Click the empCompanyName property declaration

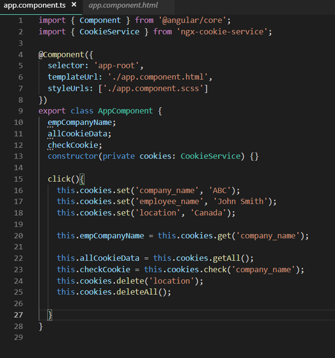click(x=80, y=123)
